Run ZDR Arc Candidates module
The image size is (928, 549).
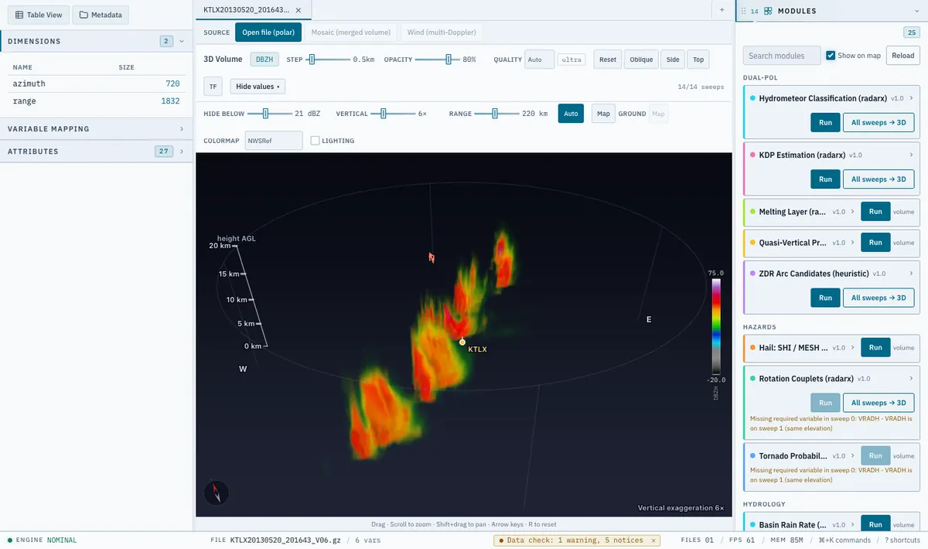[x=825, y=298]
